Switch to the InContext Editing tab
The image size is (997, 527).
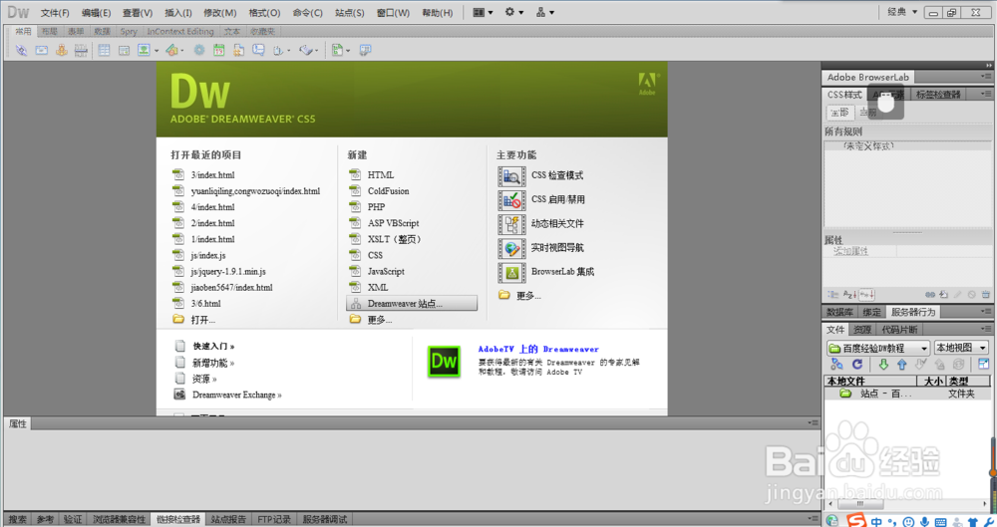click(x=180, y=31)
